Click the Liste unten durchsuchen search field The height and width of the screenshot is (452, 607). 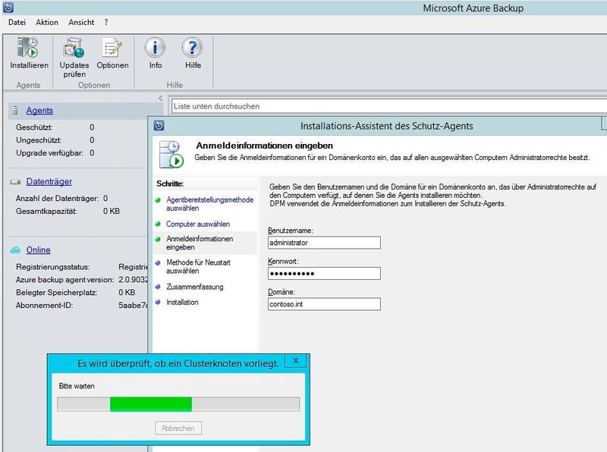pyautogui.click(x=389, y=106)
